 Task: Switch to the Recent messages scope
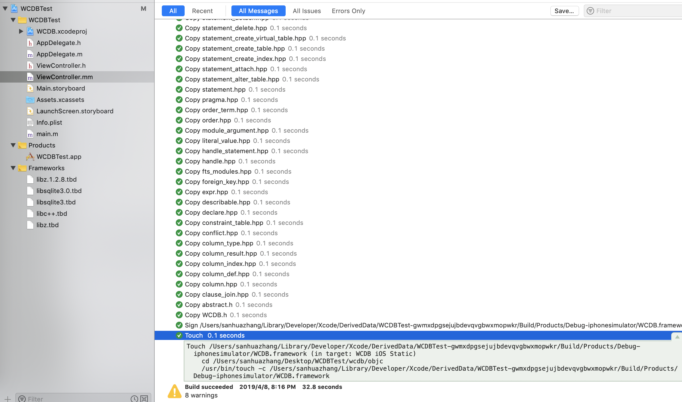(x=202, y=11)
